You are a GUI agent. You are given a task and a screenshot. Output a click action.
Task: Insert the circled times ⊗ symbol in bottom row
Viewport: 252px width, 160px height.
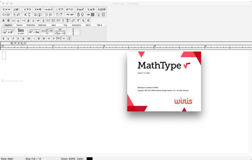(x=39, y=39)
